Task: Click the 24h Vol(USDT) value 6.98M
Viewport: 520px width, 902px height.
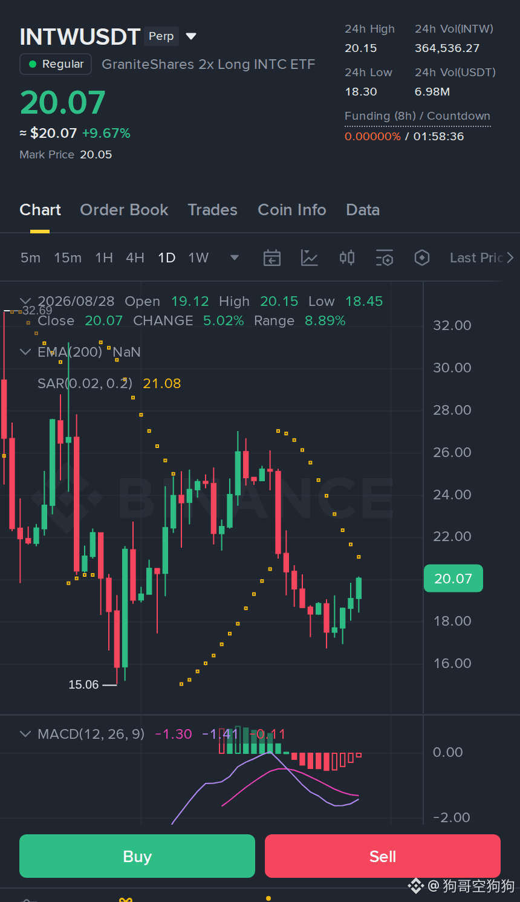Action: (432, 92)
